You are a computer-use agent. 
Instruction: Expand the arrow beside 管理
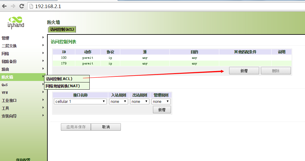click(43, 37)
